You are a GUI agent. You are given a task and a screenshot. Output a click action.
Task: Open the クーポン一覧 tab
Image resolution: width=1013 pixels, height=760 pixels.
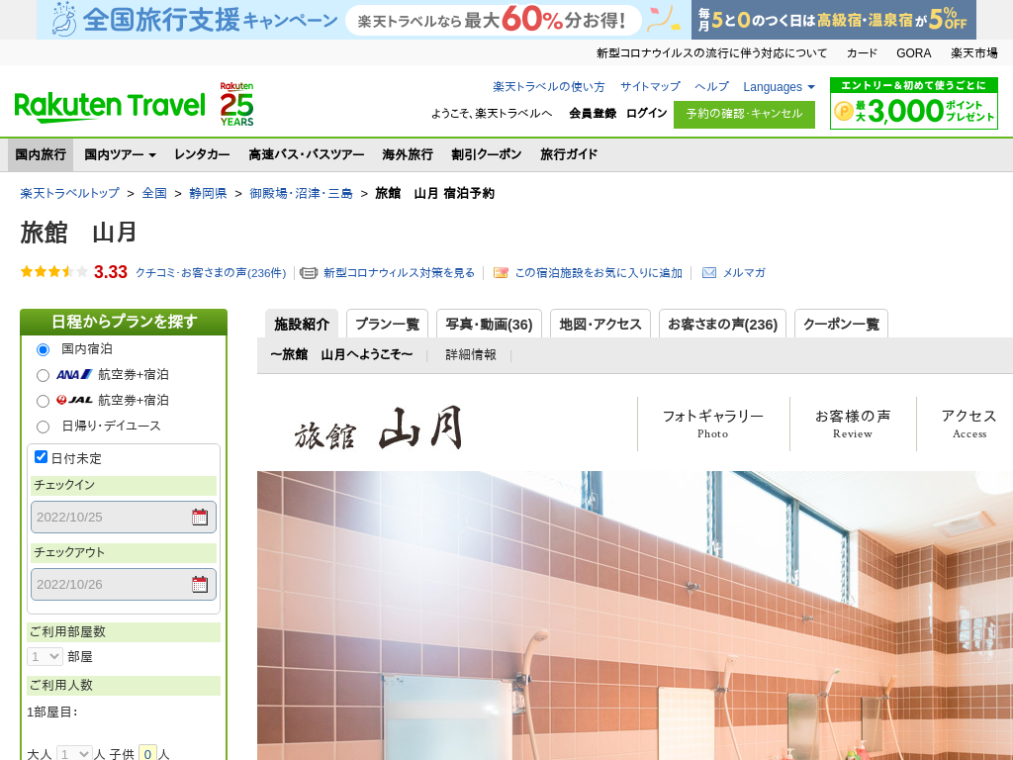tap(841, 324)
